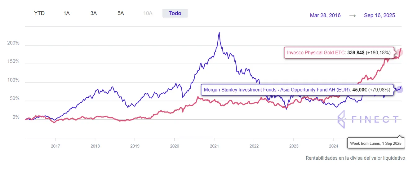
Task: Click the Morgan Stanley Asia Opportunity label
Action: coord(297,90)
